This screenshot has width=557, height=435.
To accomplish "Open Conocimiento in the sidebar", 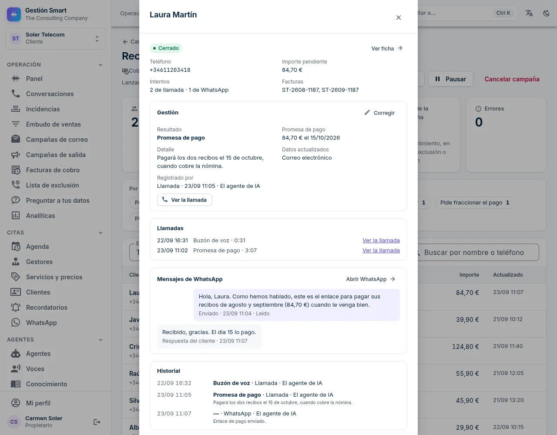I will (x=56, y=384).
